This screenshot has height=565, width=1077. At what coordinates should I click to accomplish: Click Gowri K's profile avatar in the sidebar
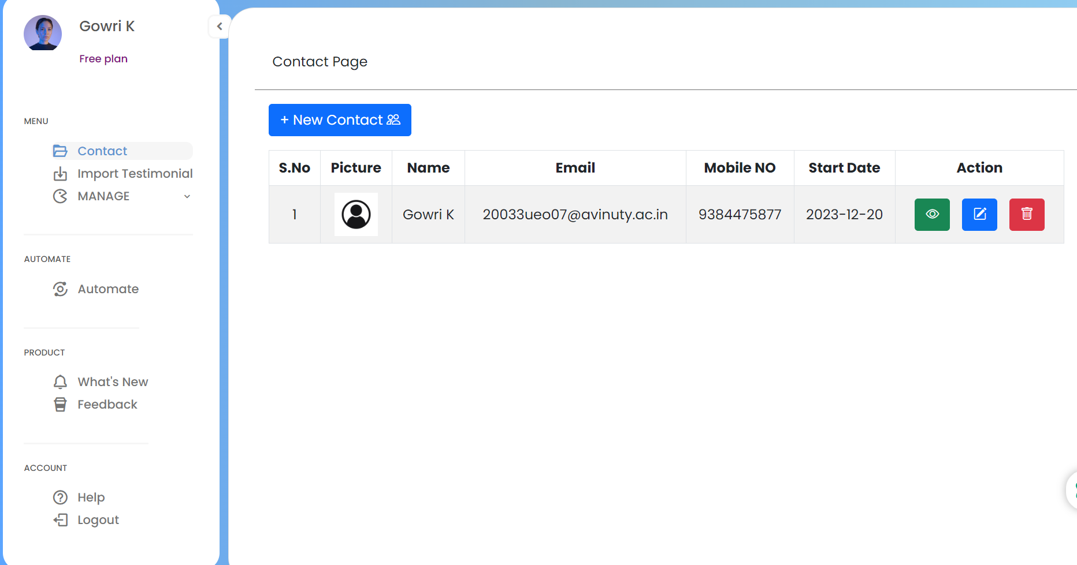pos(43,33)
